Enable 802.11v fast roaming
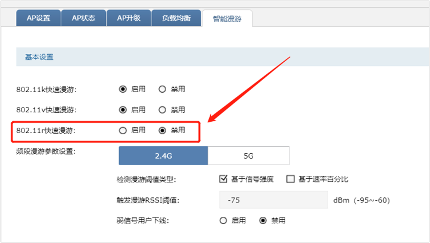The height and width of the screenshot is (243, 430). [123, 110]
